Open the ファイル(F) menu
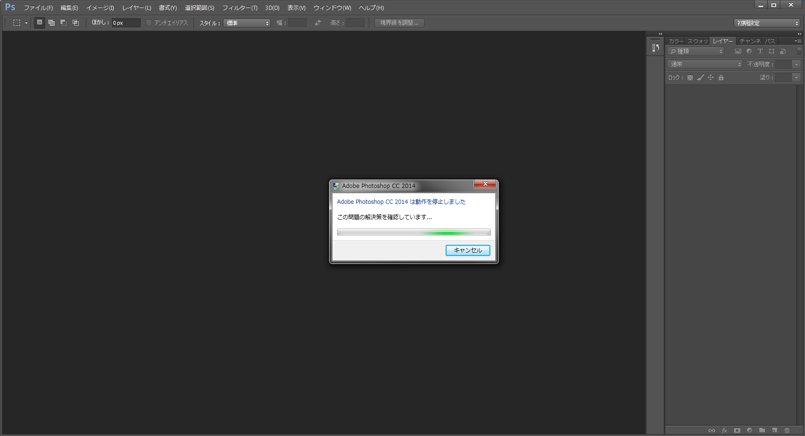The width and height of the screenshot is (805, 436). click(38, 8)
